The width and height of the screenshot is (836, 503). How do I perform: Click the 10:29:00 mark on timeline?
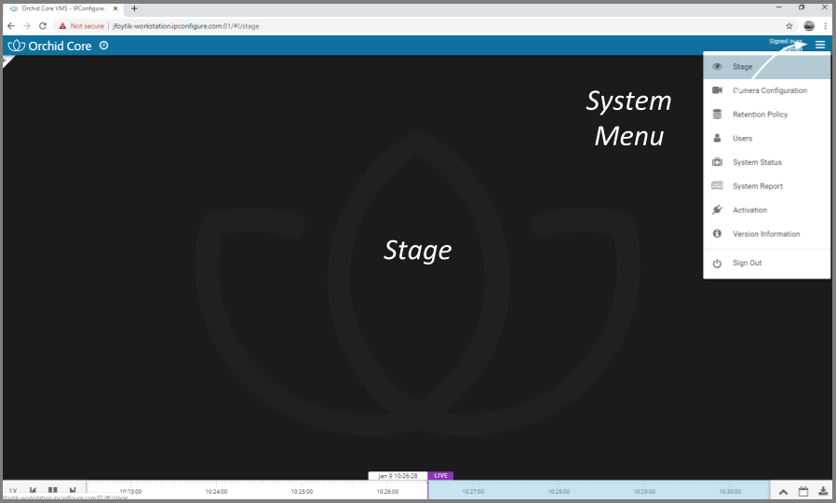644,491
